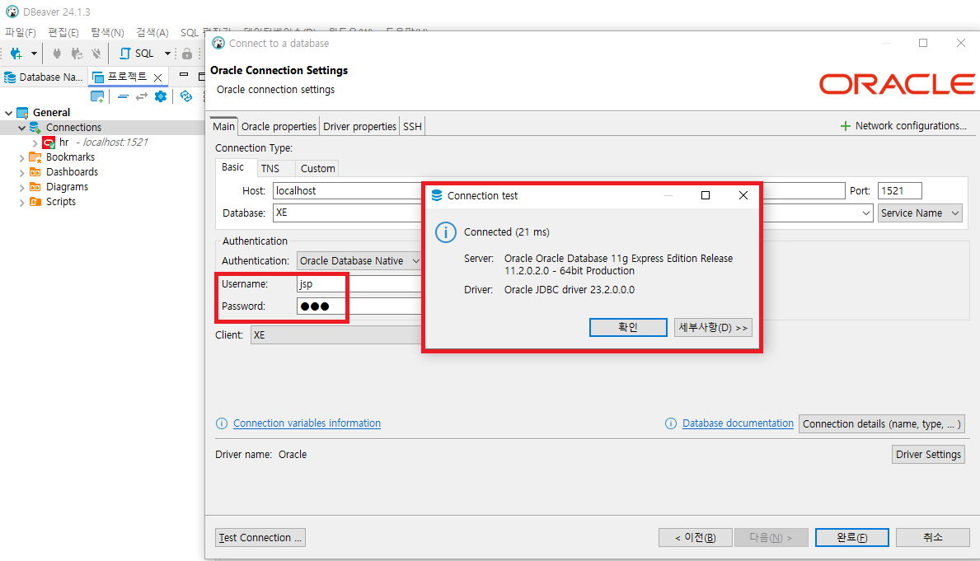Select the General project icon
This screenshot has height=561, width=980.
tap(22, 113)
